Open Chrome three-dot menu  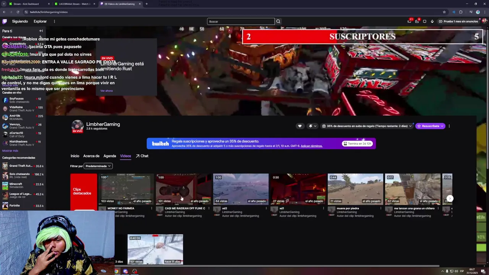click(x=484, y=12)
